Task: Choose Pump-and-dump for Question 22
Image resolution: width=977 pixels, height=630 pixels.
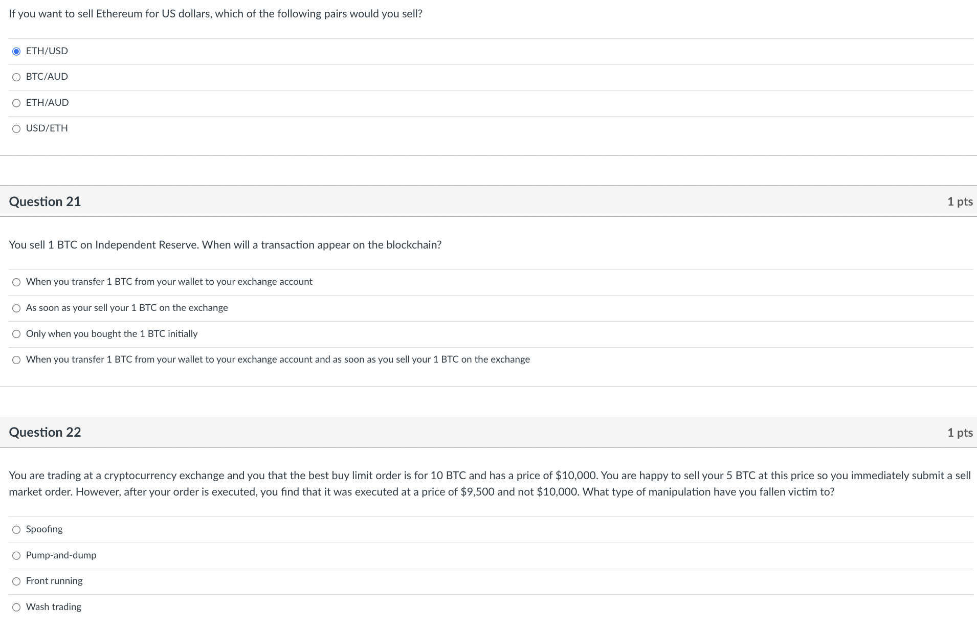Action: [16, 556]
